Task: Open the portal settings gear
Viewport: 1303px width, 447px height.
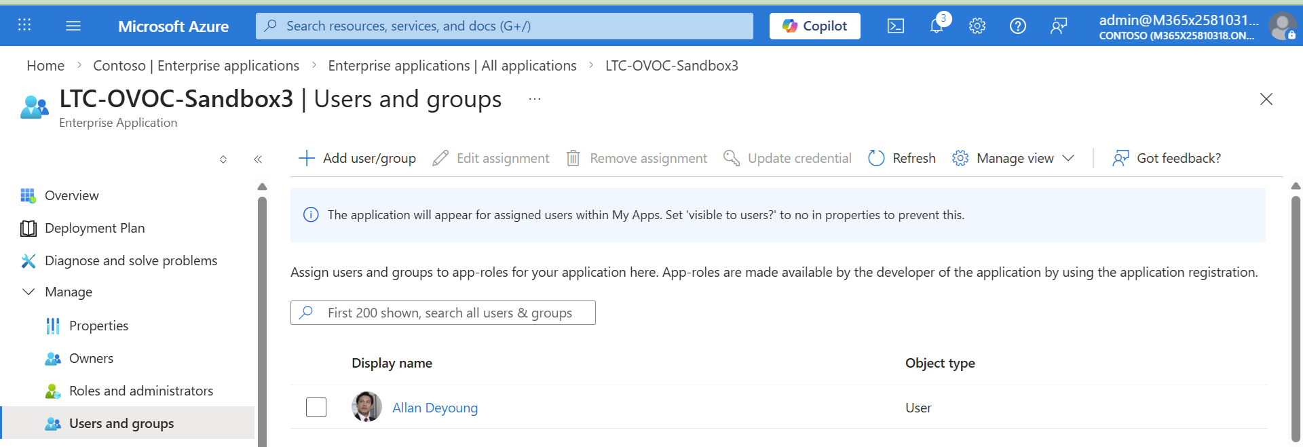Action: [977, 26]
